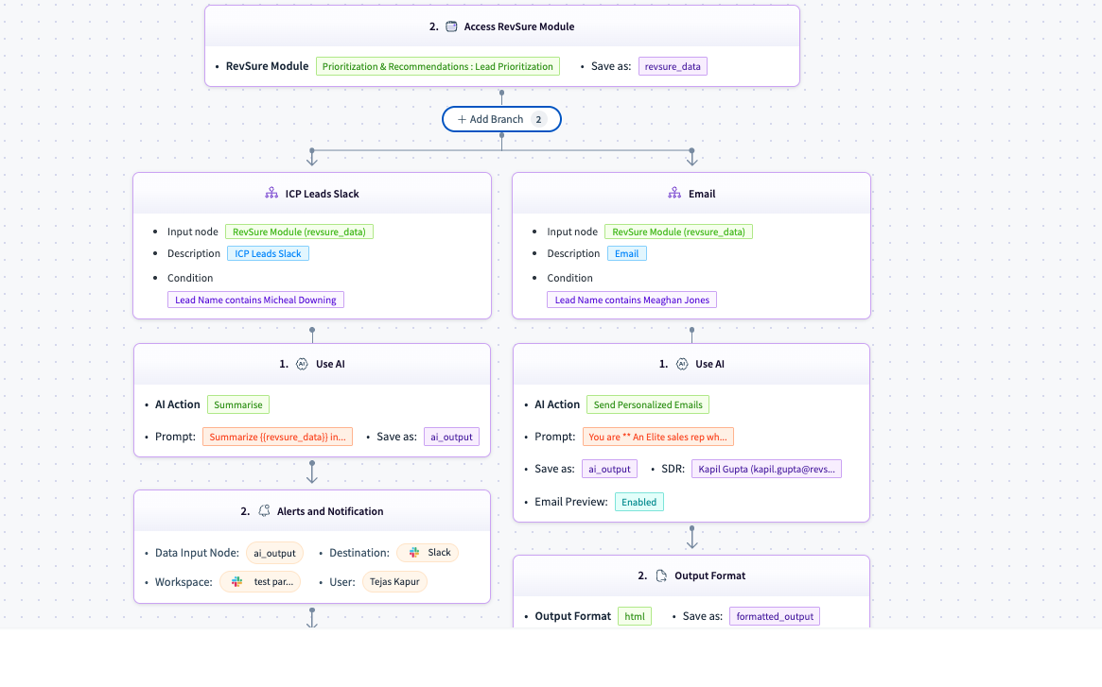
Task: Select the Summarise AI action tag
Action: tap(238, 404)
